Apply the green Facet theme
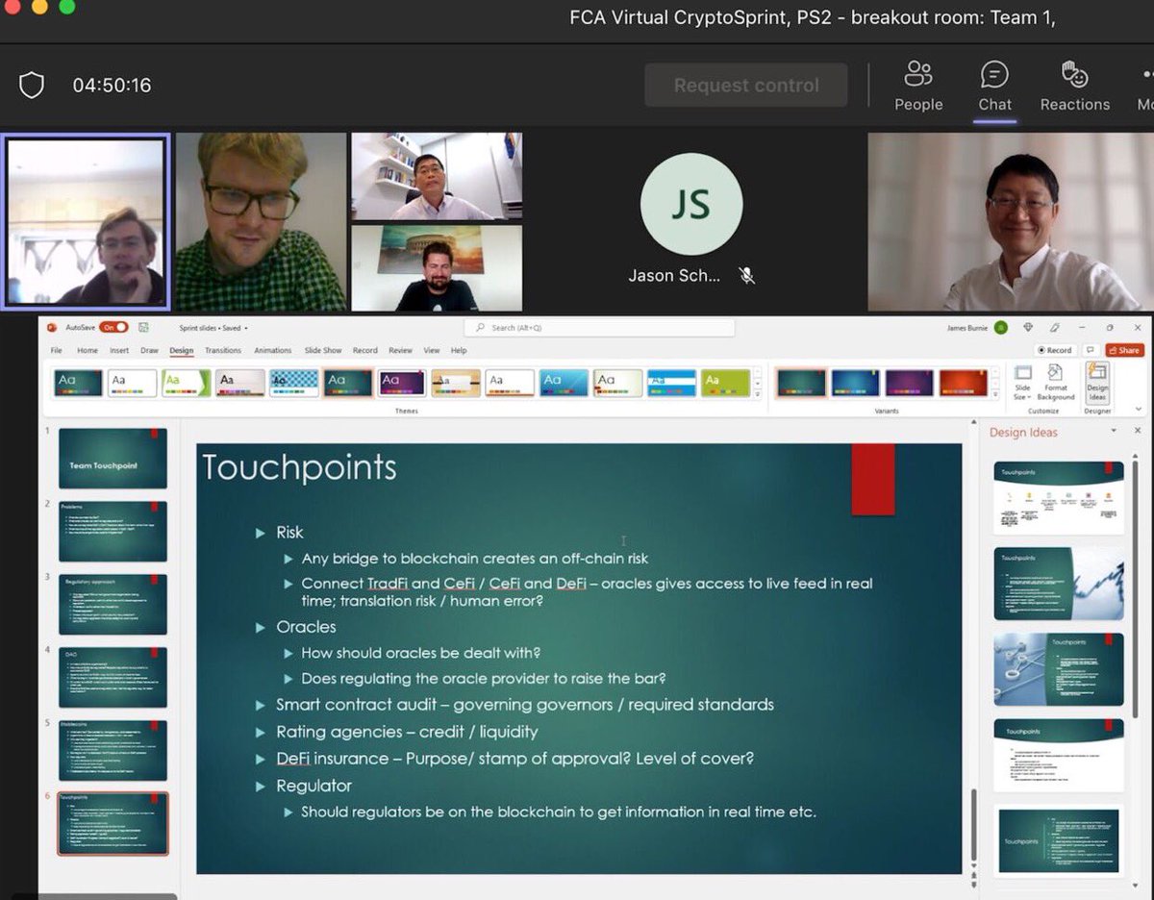The width and height of the screenshot is (1154, 900). point(186,383)
